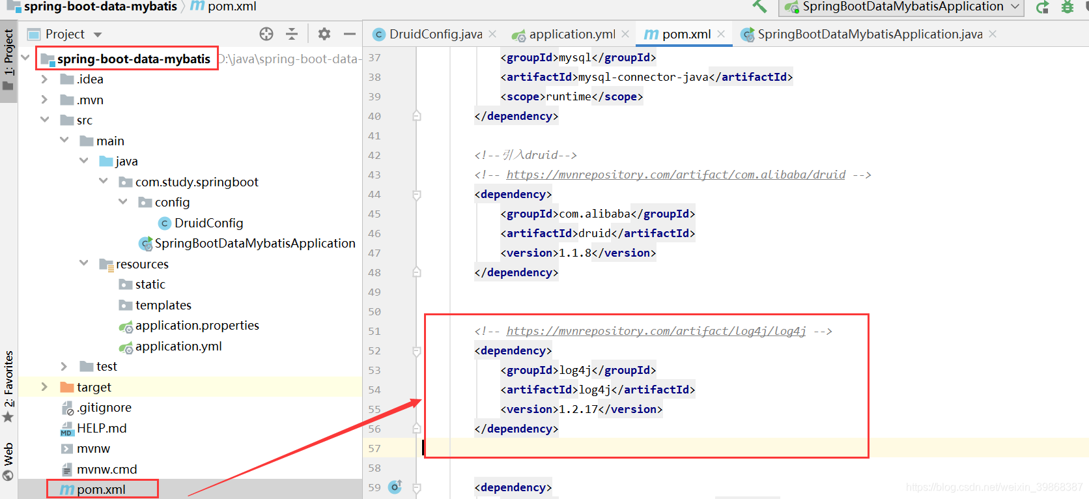The image size is (1089, 499).
Task: Place cursor on the version 1.2.17 line
Action: [x=581, y=409]
